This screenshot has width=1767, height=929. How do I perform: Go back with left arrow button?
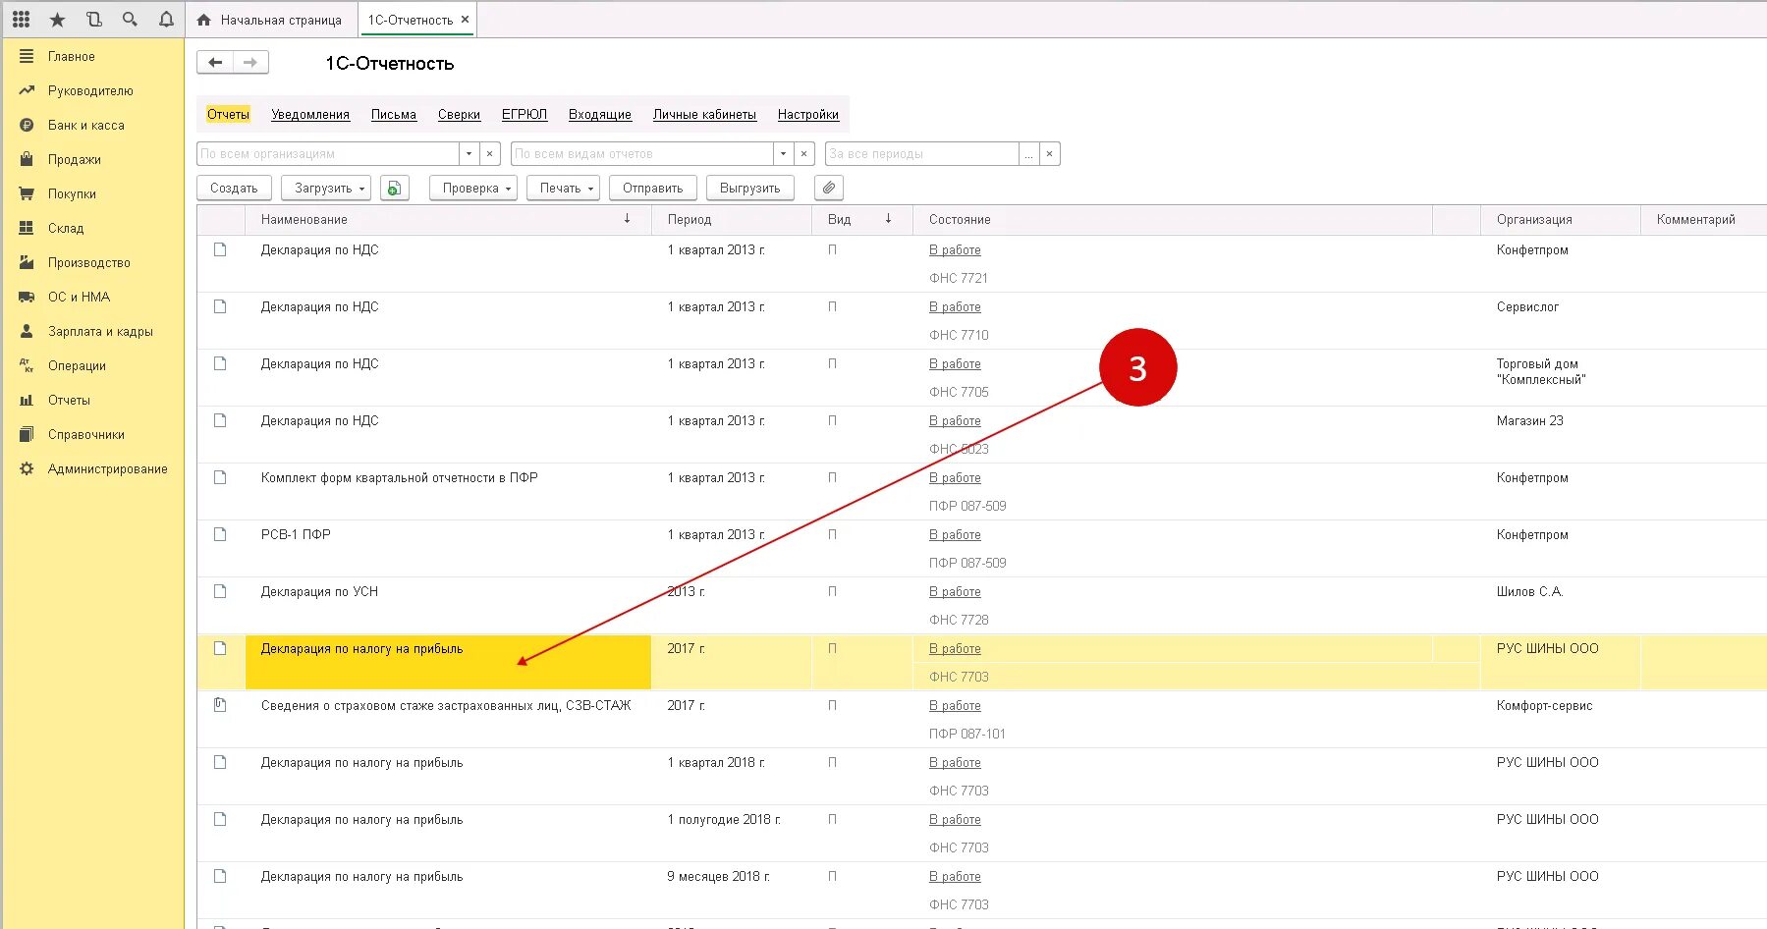coord(215,63)
